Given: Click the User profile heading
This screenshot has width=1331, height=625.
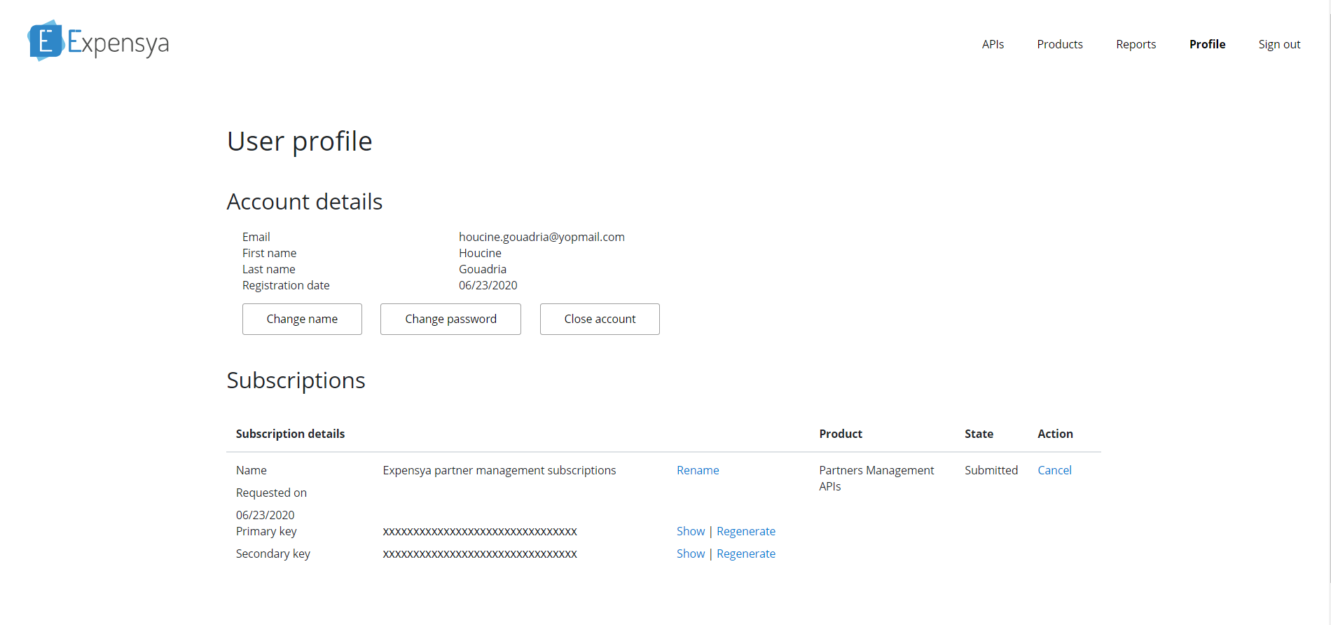Looking at the screenshot, I should (299, 141).
